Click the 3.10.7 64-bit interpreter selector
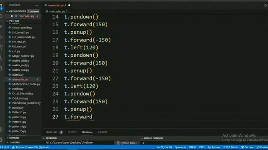The image size is (268, 150). (230, 147)
